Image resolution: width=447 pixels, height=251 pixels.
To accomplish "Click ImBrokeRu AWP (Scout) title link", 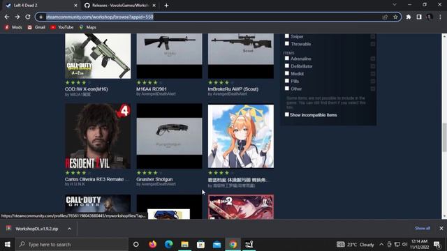I will point(233,89).
